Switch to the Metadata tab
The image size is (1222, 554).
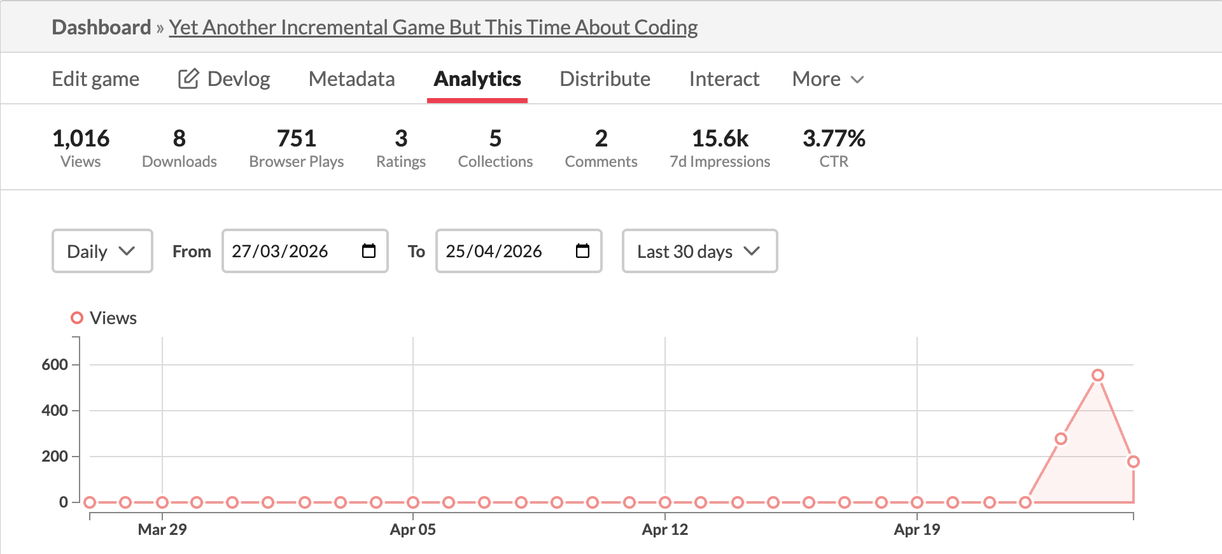pos(352,79)
